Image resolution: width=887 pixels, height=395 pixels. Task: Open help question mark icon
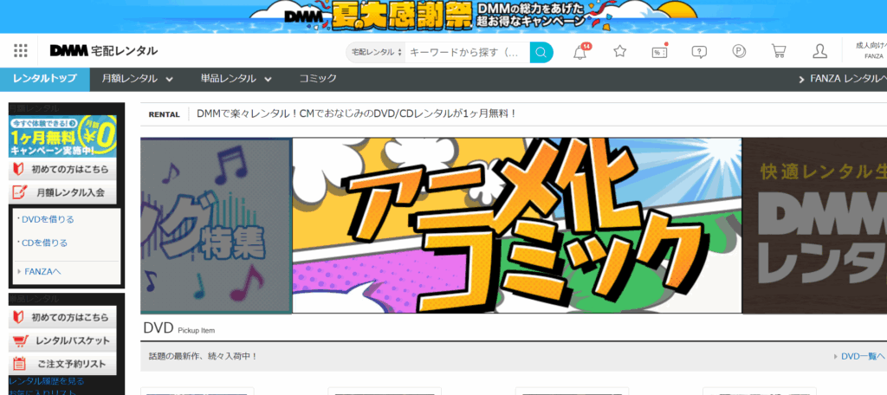(x=699, y=52)
